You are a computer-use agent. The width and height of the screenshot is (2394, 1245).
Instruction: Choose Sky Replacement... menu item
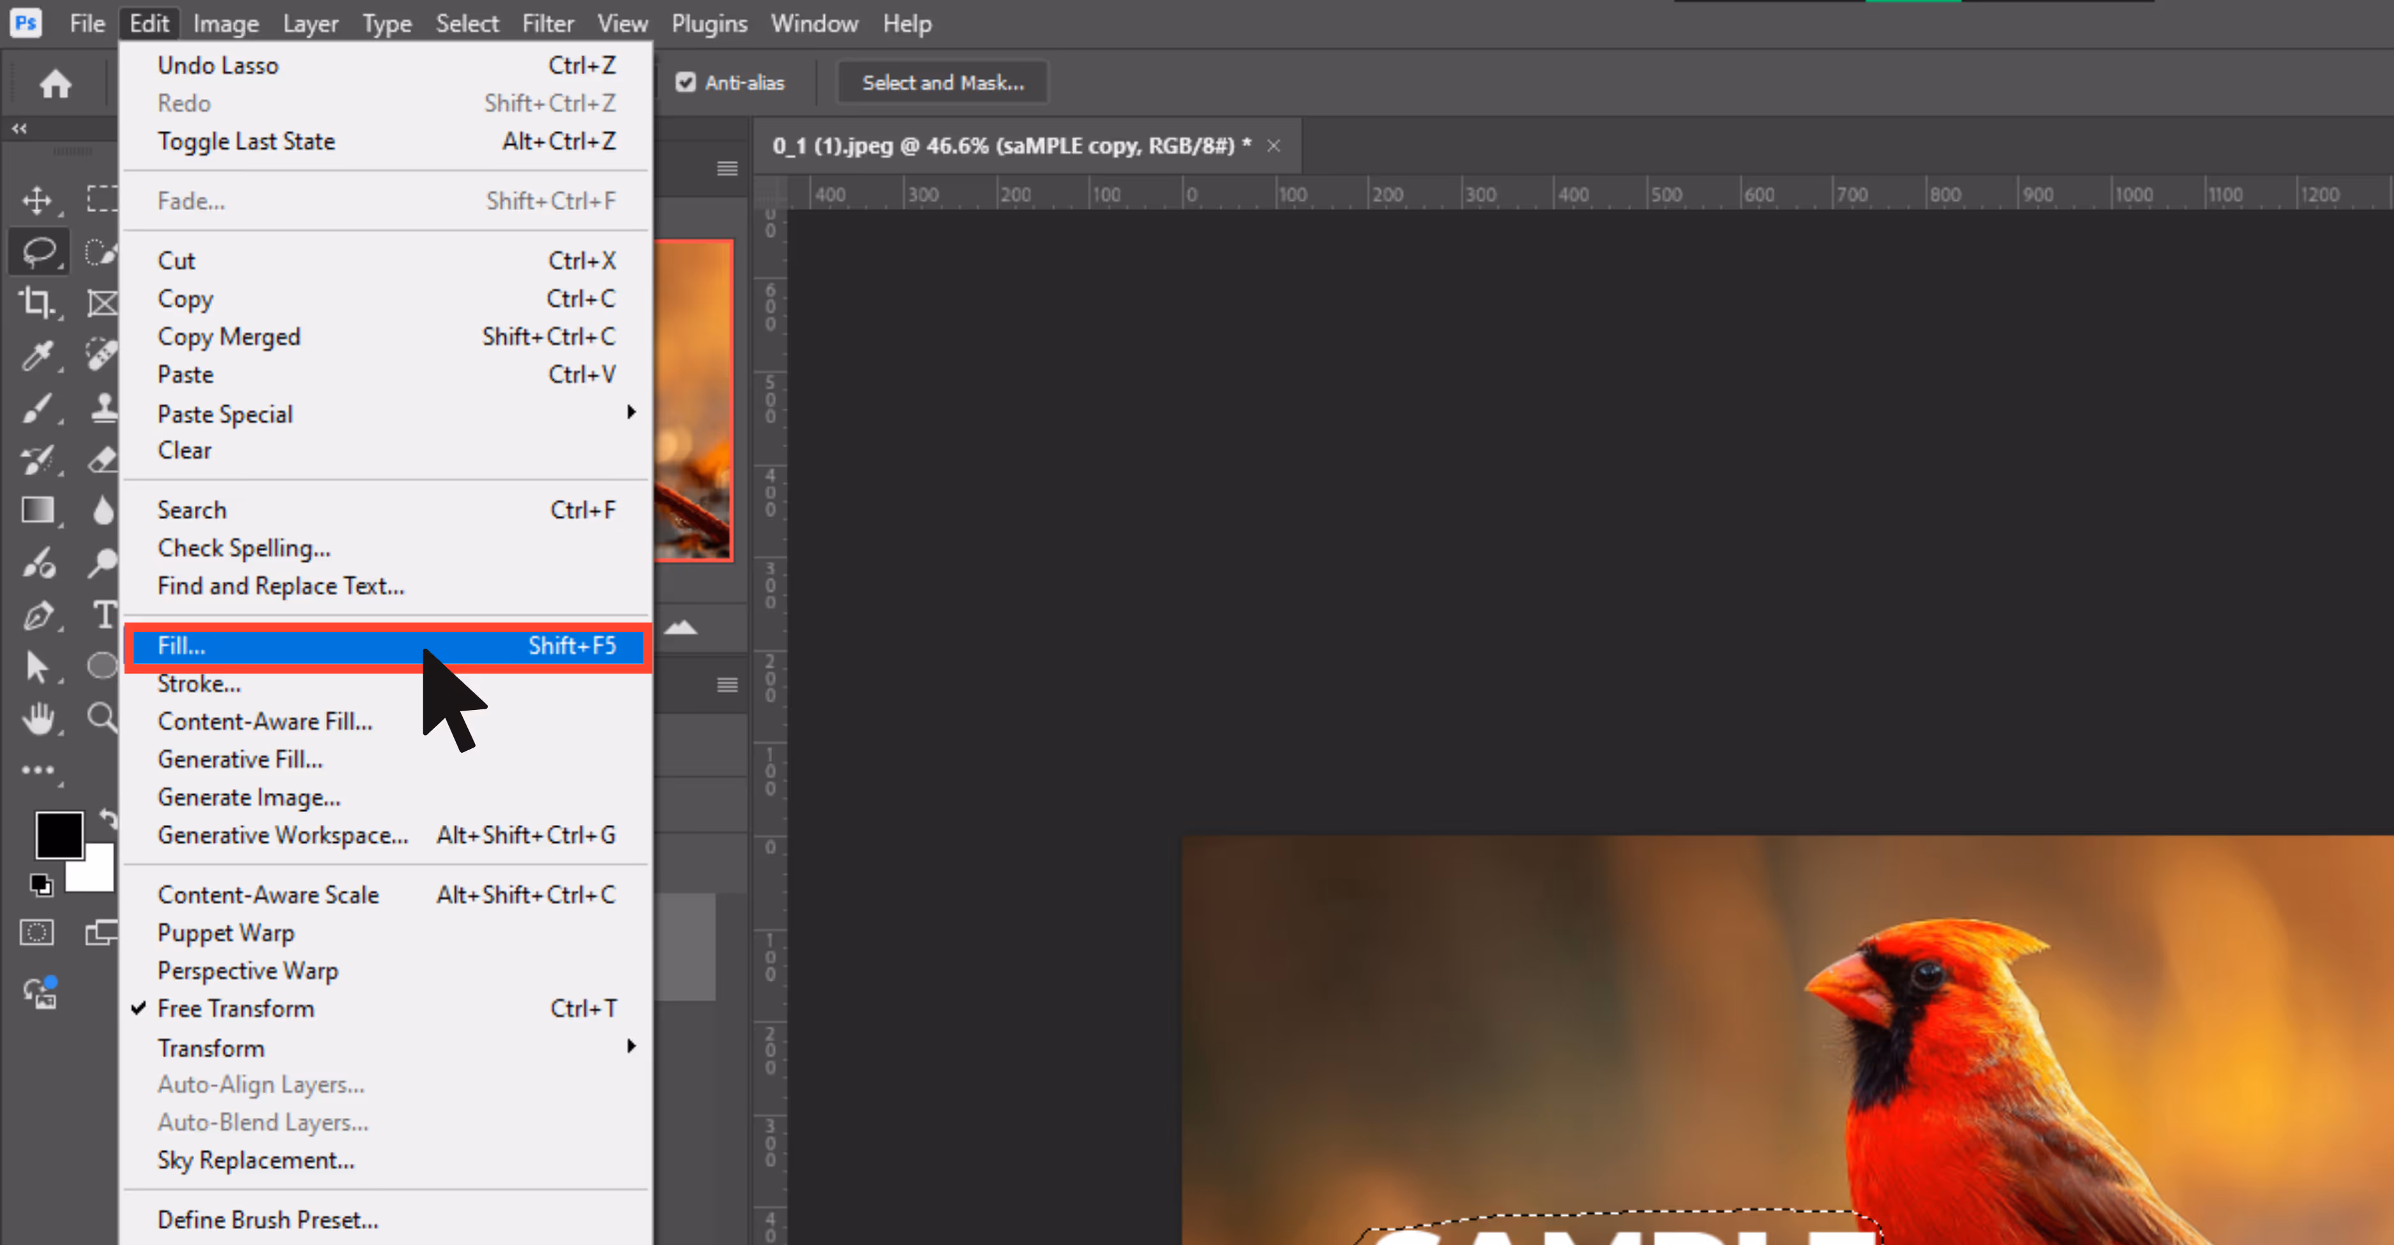click(x=387, y=1159)
